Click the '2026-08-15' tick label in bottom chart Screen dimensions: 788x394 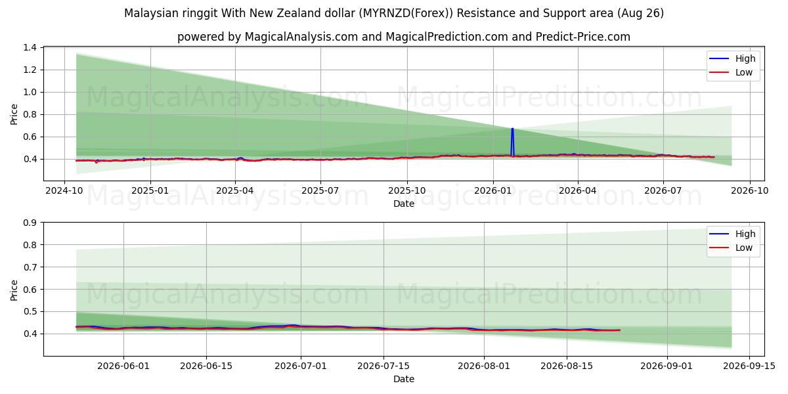coord(567,366)
